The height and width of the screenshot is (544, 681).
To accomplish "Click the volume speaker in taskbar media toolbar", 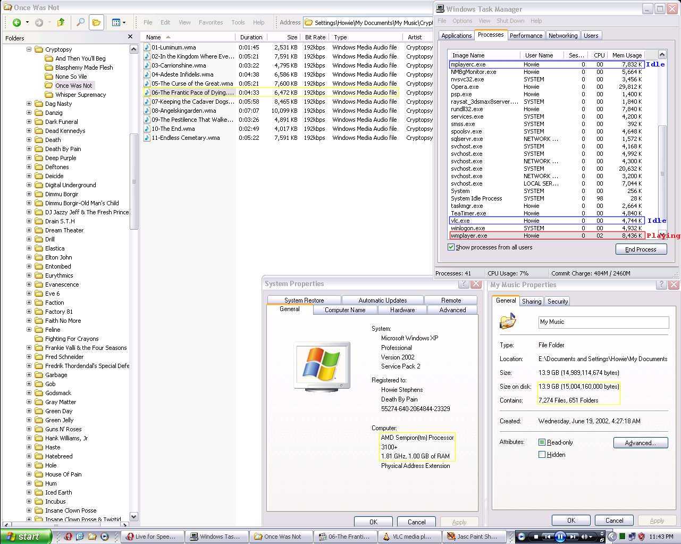I will [585, 537].
